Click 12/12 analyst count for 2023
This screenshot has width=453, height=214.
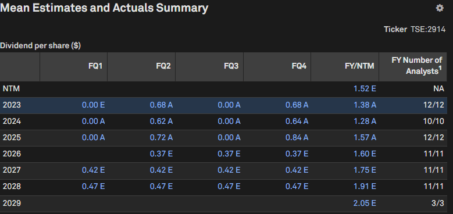click(x=434, y=105)
